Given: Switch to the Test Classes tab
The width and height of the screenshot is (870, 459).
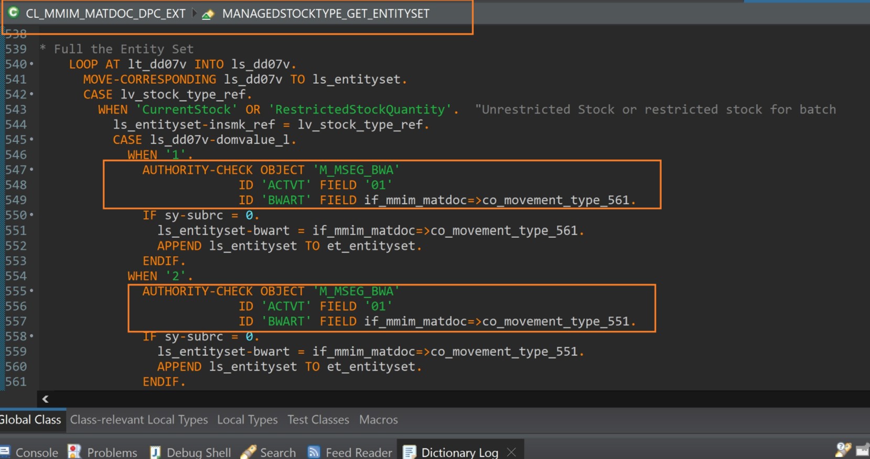Looking at the screenshot, I should (318, 420).
